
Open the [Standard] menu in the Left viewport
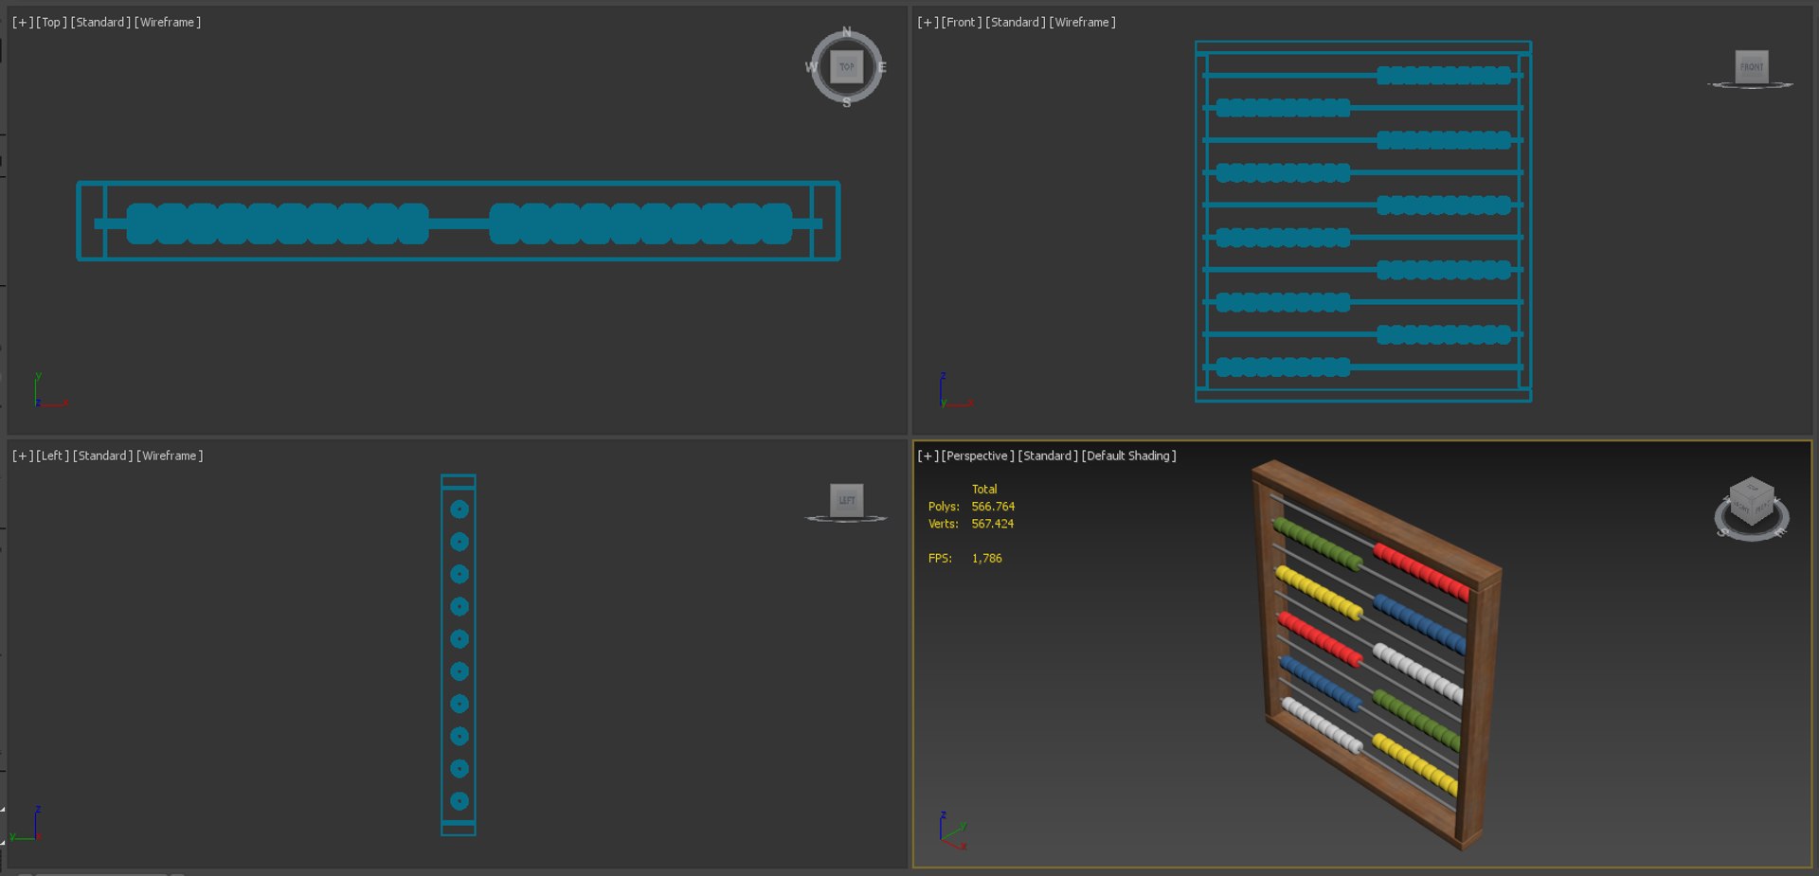point(103,456)
